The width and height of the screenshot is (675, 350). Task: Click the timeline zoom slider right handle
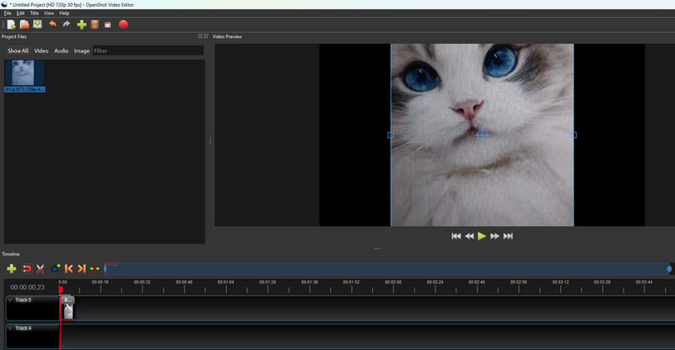[x=669, y=269]
